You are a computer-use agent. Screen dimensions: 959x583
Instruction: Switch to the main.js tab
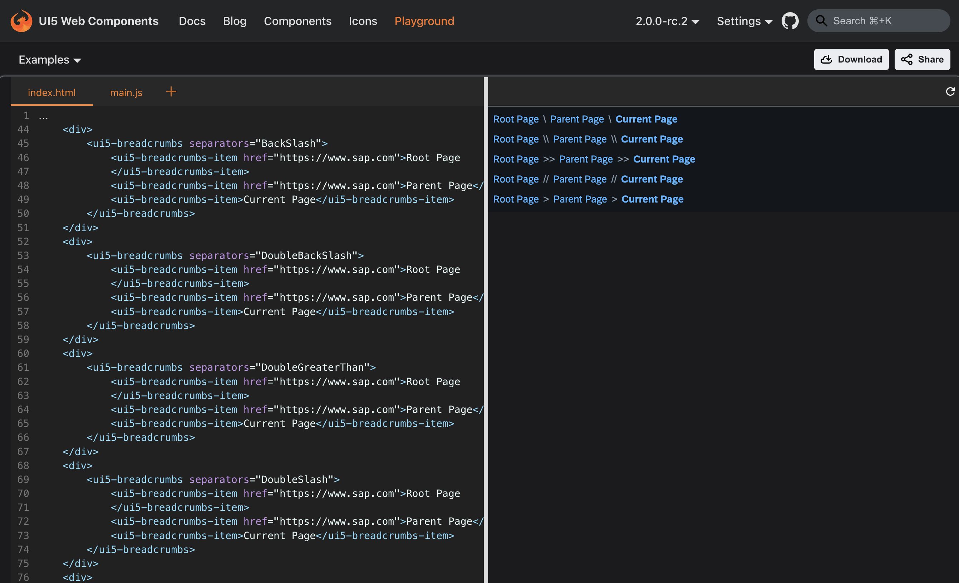126,93
